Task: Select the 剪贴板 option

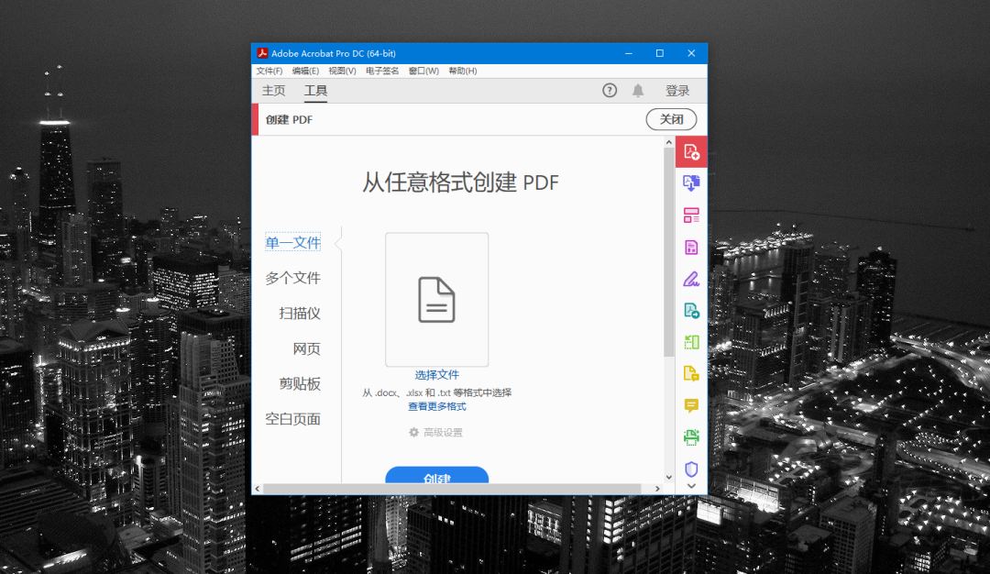Action: (x=300, y=384)
